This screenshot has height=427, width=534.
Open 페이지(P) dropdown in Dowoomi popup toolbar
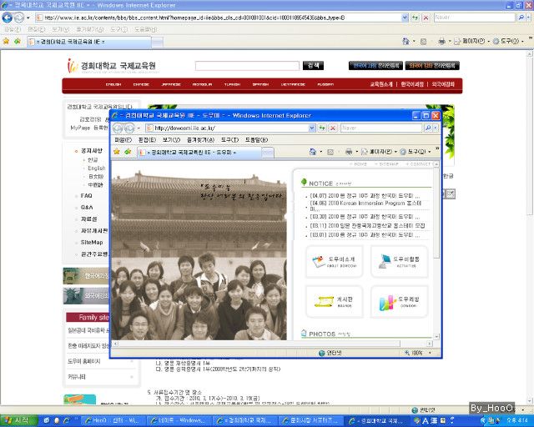pyautogui.click(x=380, y=152)
